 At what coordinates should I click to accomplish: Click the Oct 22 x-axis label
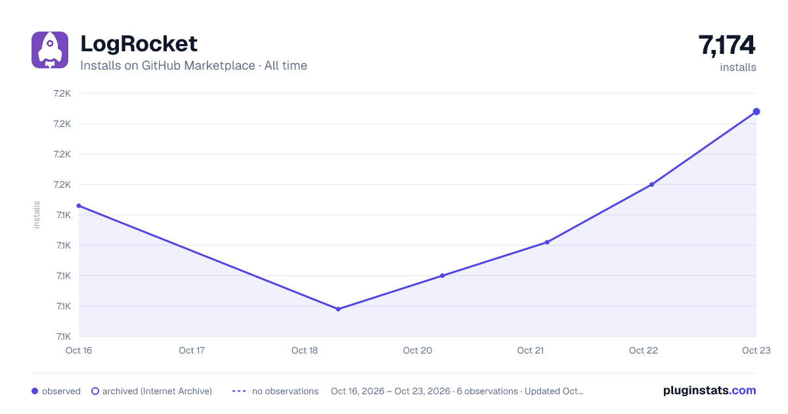(644, 350)
